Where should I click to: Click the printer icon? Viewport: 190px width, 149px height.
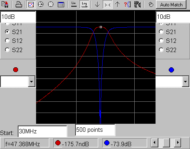pos(19,4)
